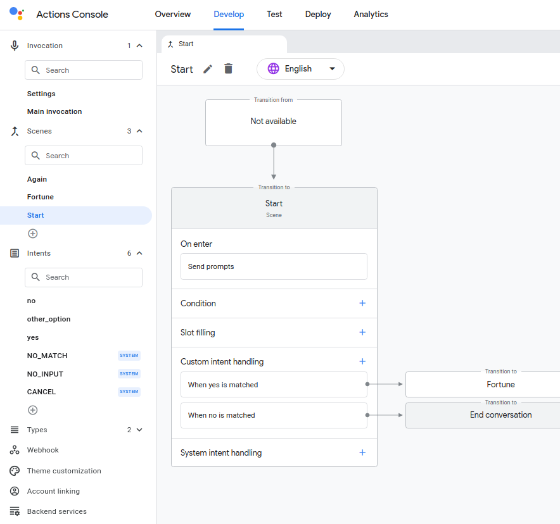
Task: Select the Send prompts box
Action: point(274,266)
